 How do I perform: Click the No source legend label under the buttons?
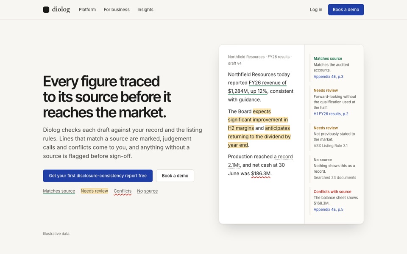point(148,191)
